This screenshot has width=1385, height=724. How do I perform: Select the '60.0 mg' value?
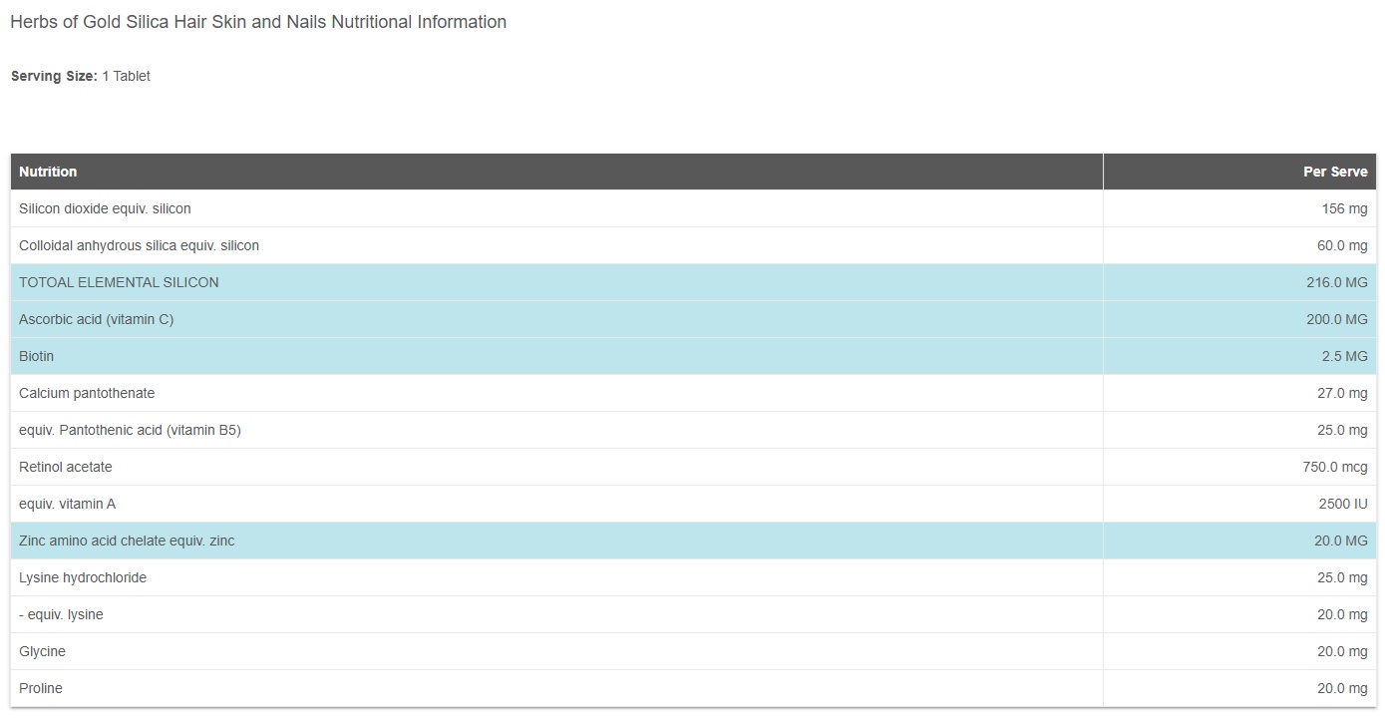(x=1342, y=245)
